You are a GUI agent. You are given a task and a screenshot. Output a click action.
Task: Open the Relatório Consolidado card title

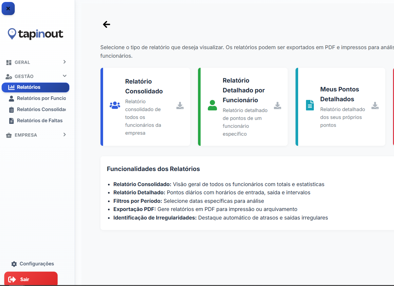coord(144,86)
